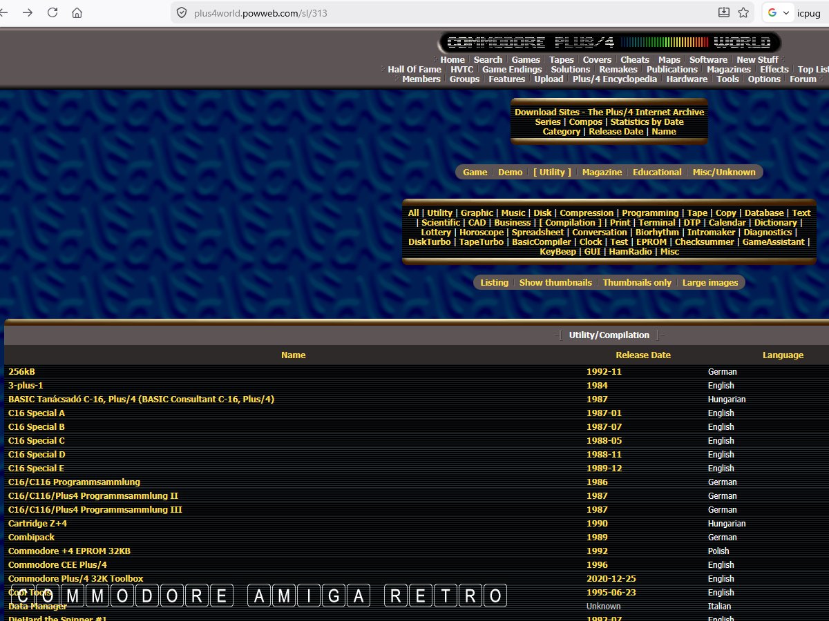This screenshot has height=621, width=829.
Task: Click the save page icon in address bar
Action: 723,12
